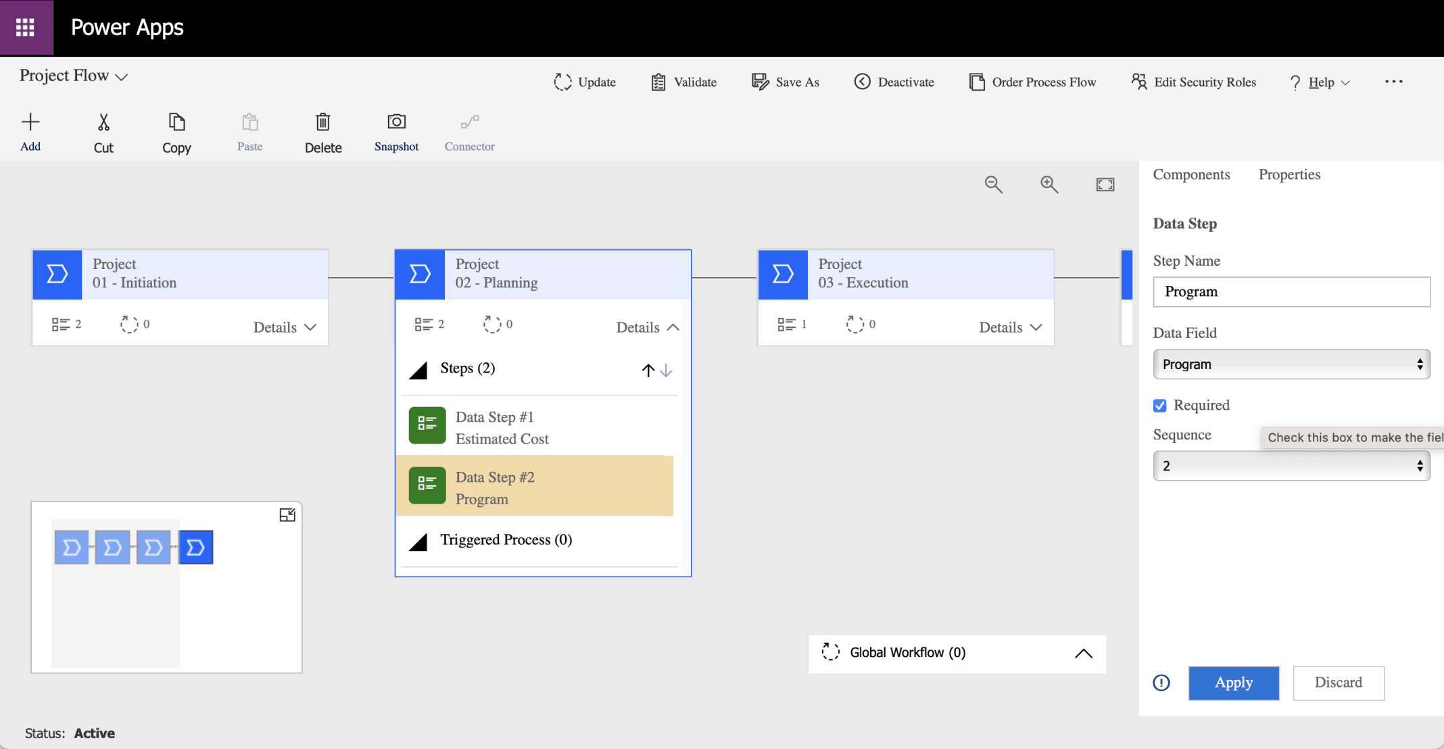The image size is (1444, 749).
Task: Click the Step Name input field
Action: pos(1291,292)
